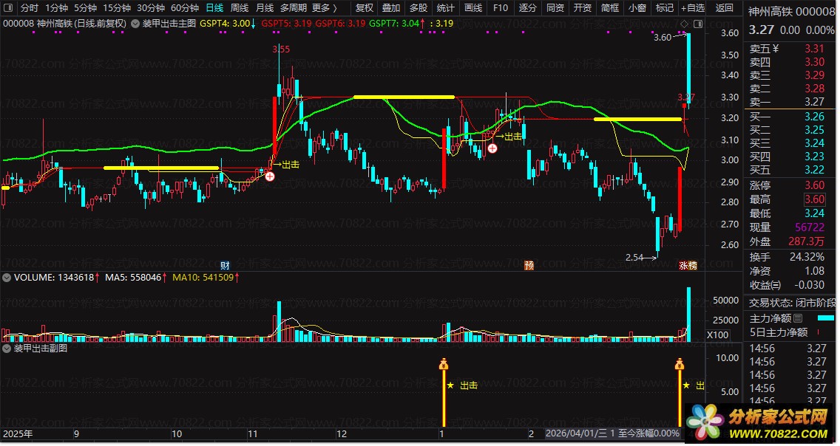
Task: Click the X100 volume scale label
Action: (717, 335)
